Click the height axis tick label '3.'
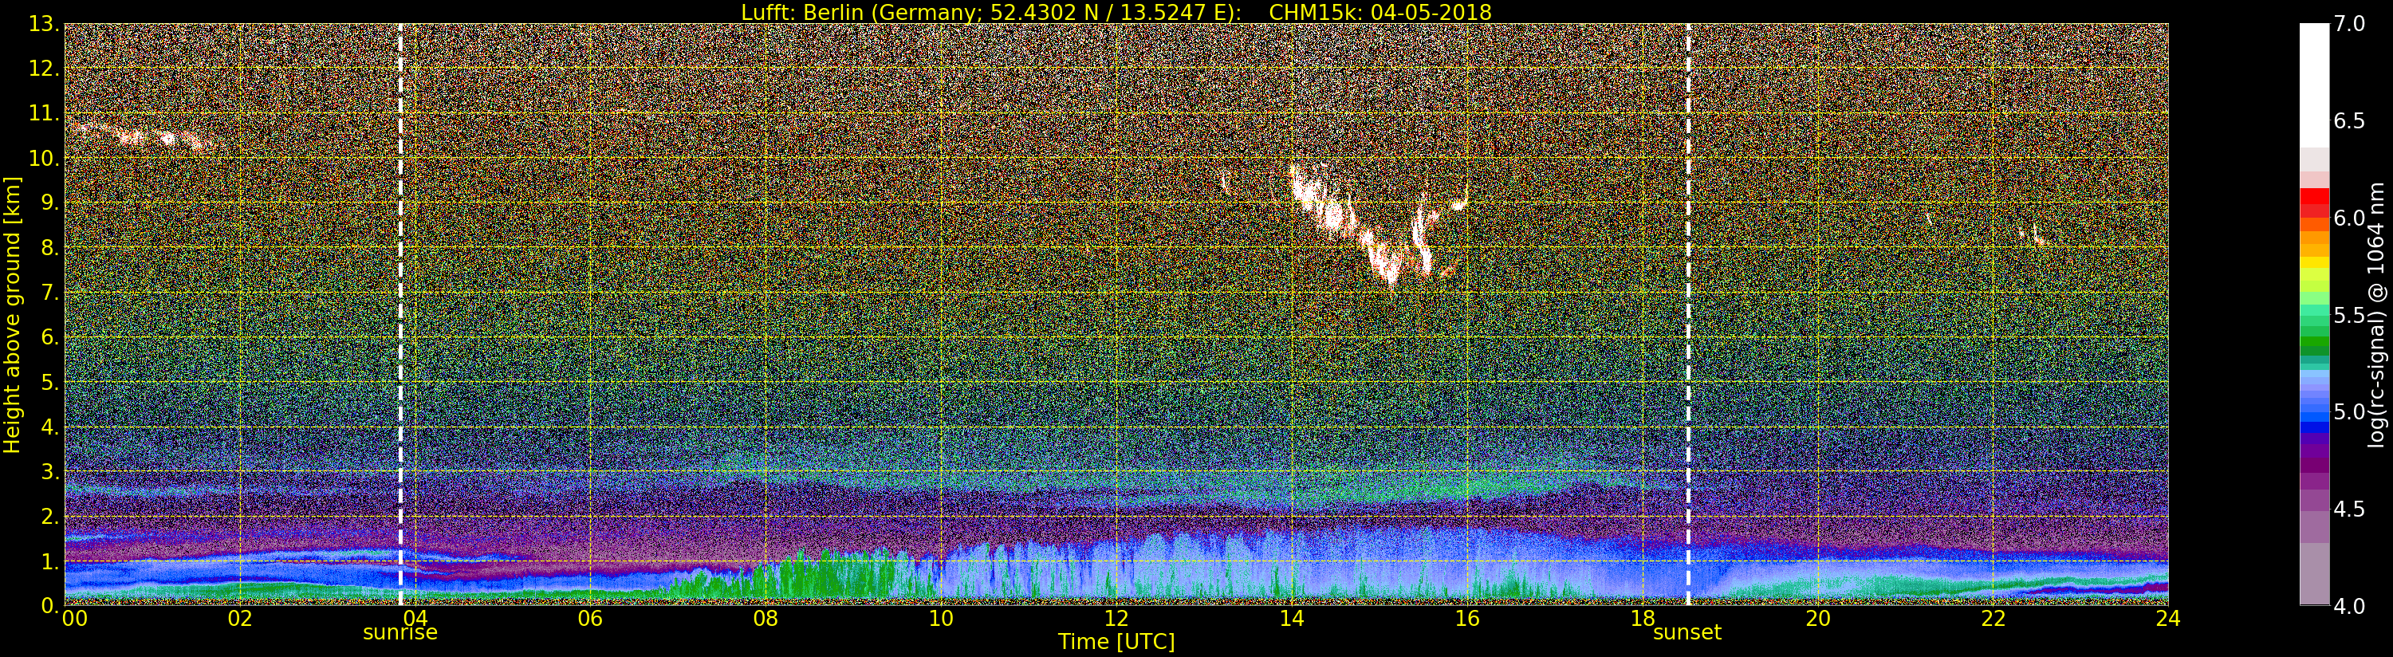This screenshot has height=657, width=2393. point(50,471)
